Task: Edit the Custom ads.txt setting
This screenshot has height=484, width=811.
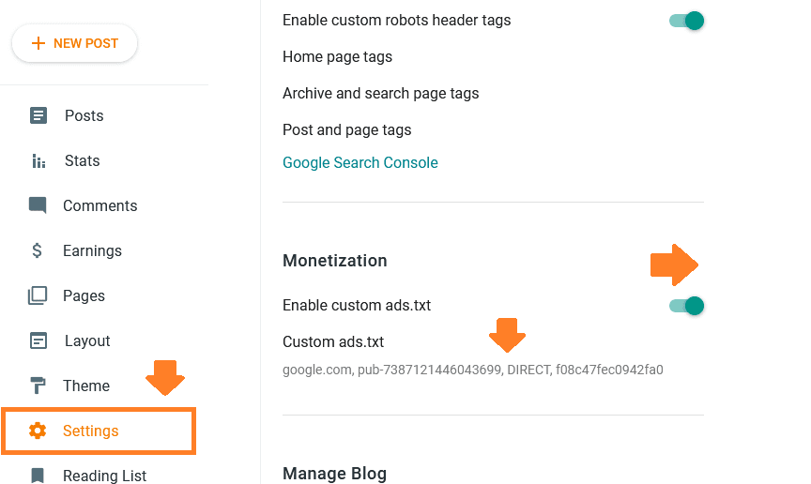Action: (x=333, y=342)
